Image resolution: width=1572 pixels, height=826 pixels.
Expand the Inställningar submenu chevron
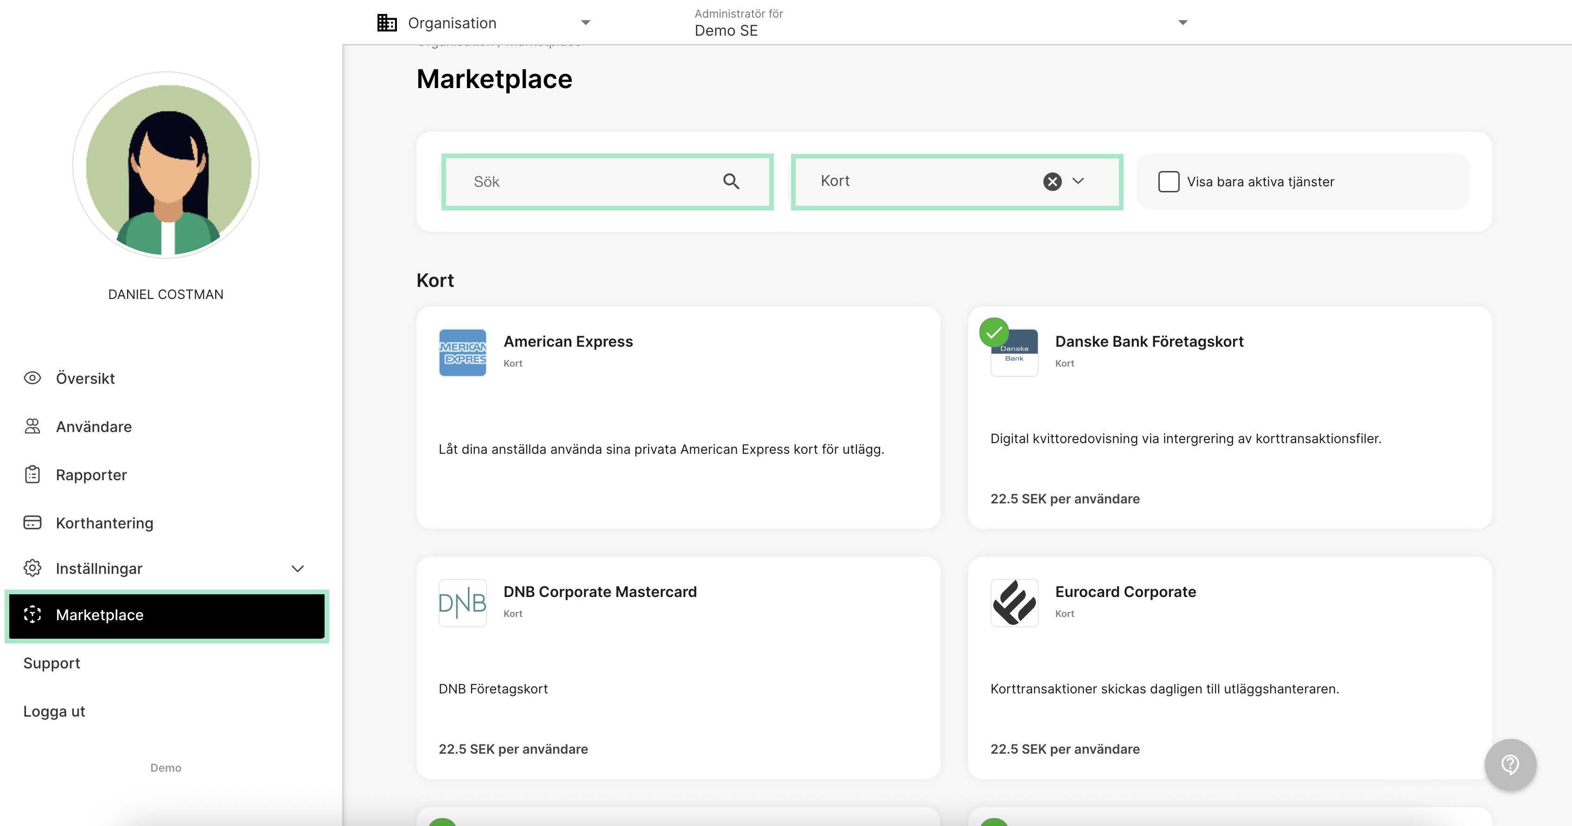pos(297,569)
